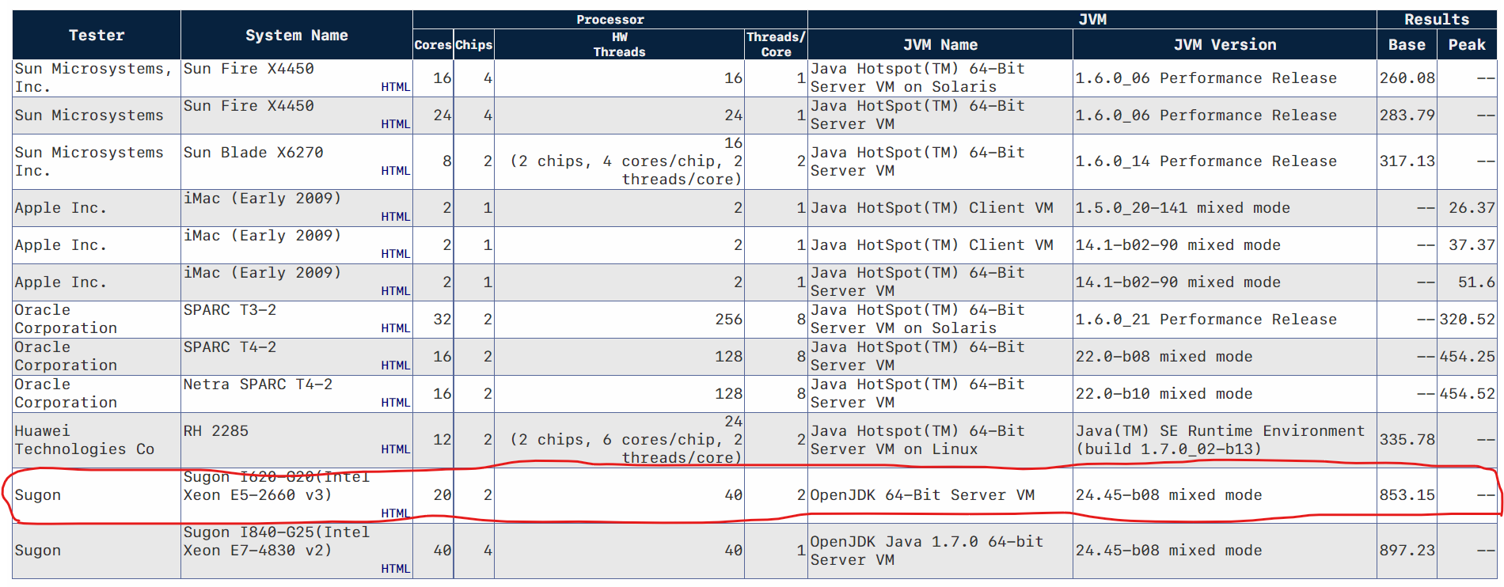Select the peak result 37.37
Viewport: 1504px width, 587px height.
pos(1472,245)
